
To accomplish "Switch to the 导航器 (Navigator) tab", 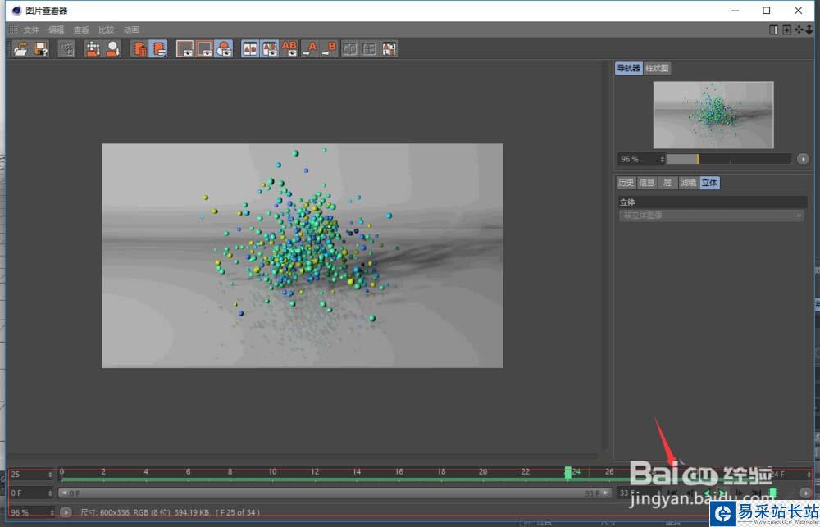I will pos(629,68).
